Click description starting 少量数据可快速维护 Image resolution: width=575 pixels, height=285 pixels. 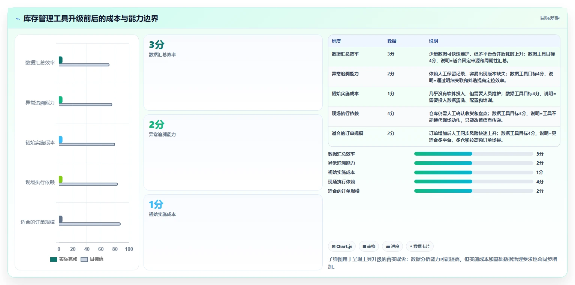[492, 57]
